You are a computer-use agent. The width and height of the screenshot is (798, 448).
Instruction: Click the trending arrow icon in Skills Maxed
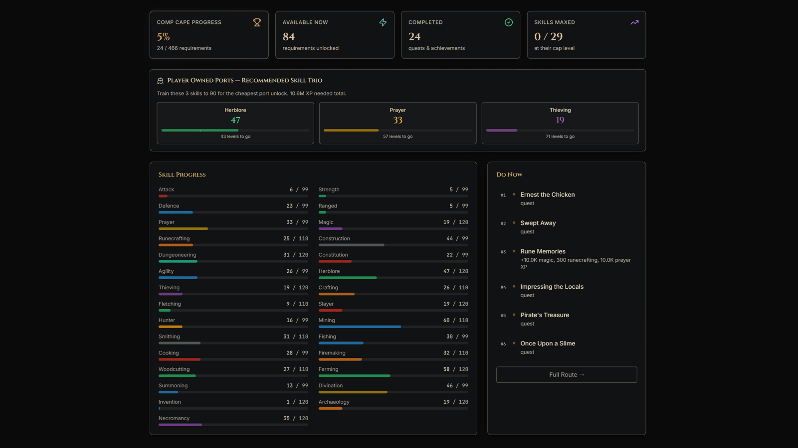click(x=634, y=22)
